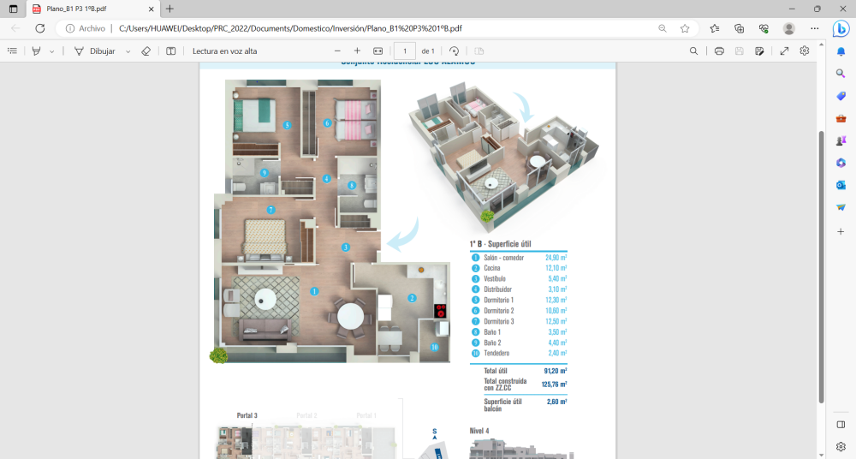Click the page number input field
The height and width of the screenshot is (459, 856).
pos(405,51)
